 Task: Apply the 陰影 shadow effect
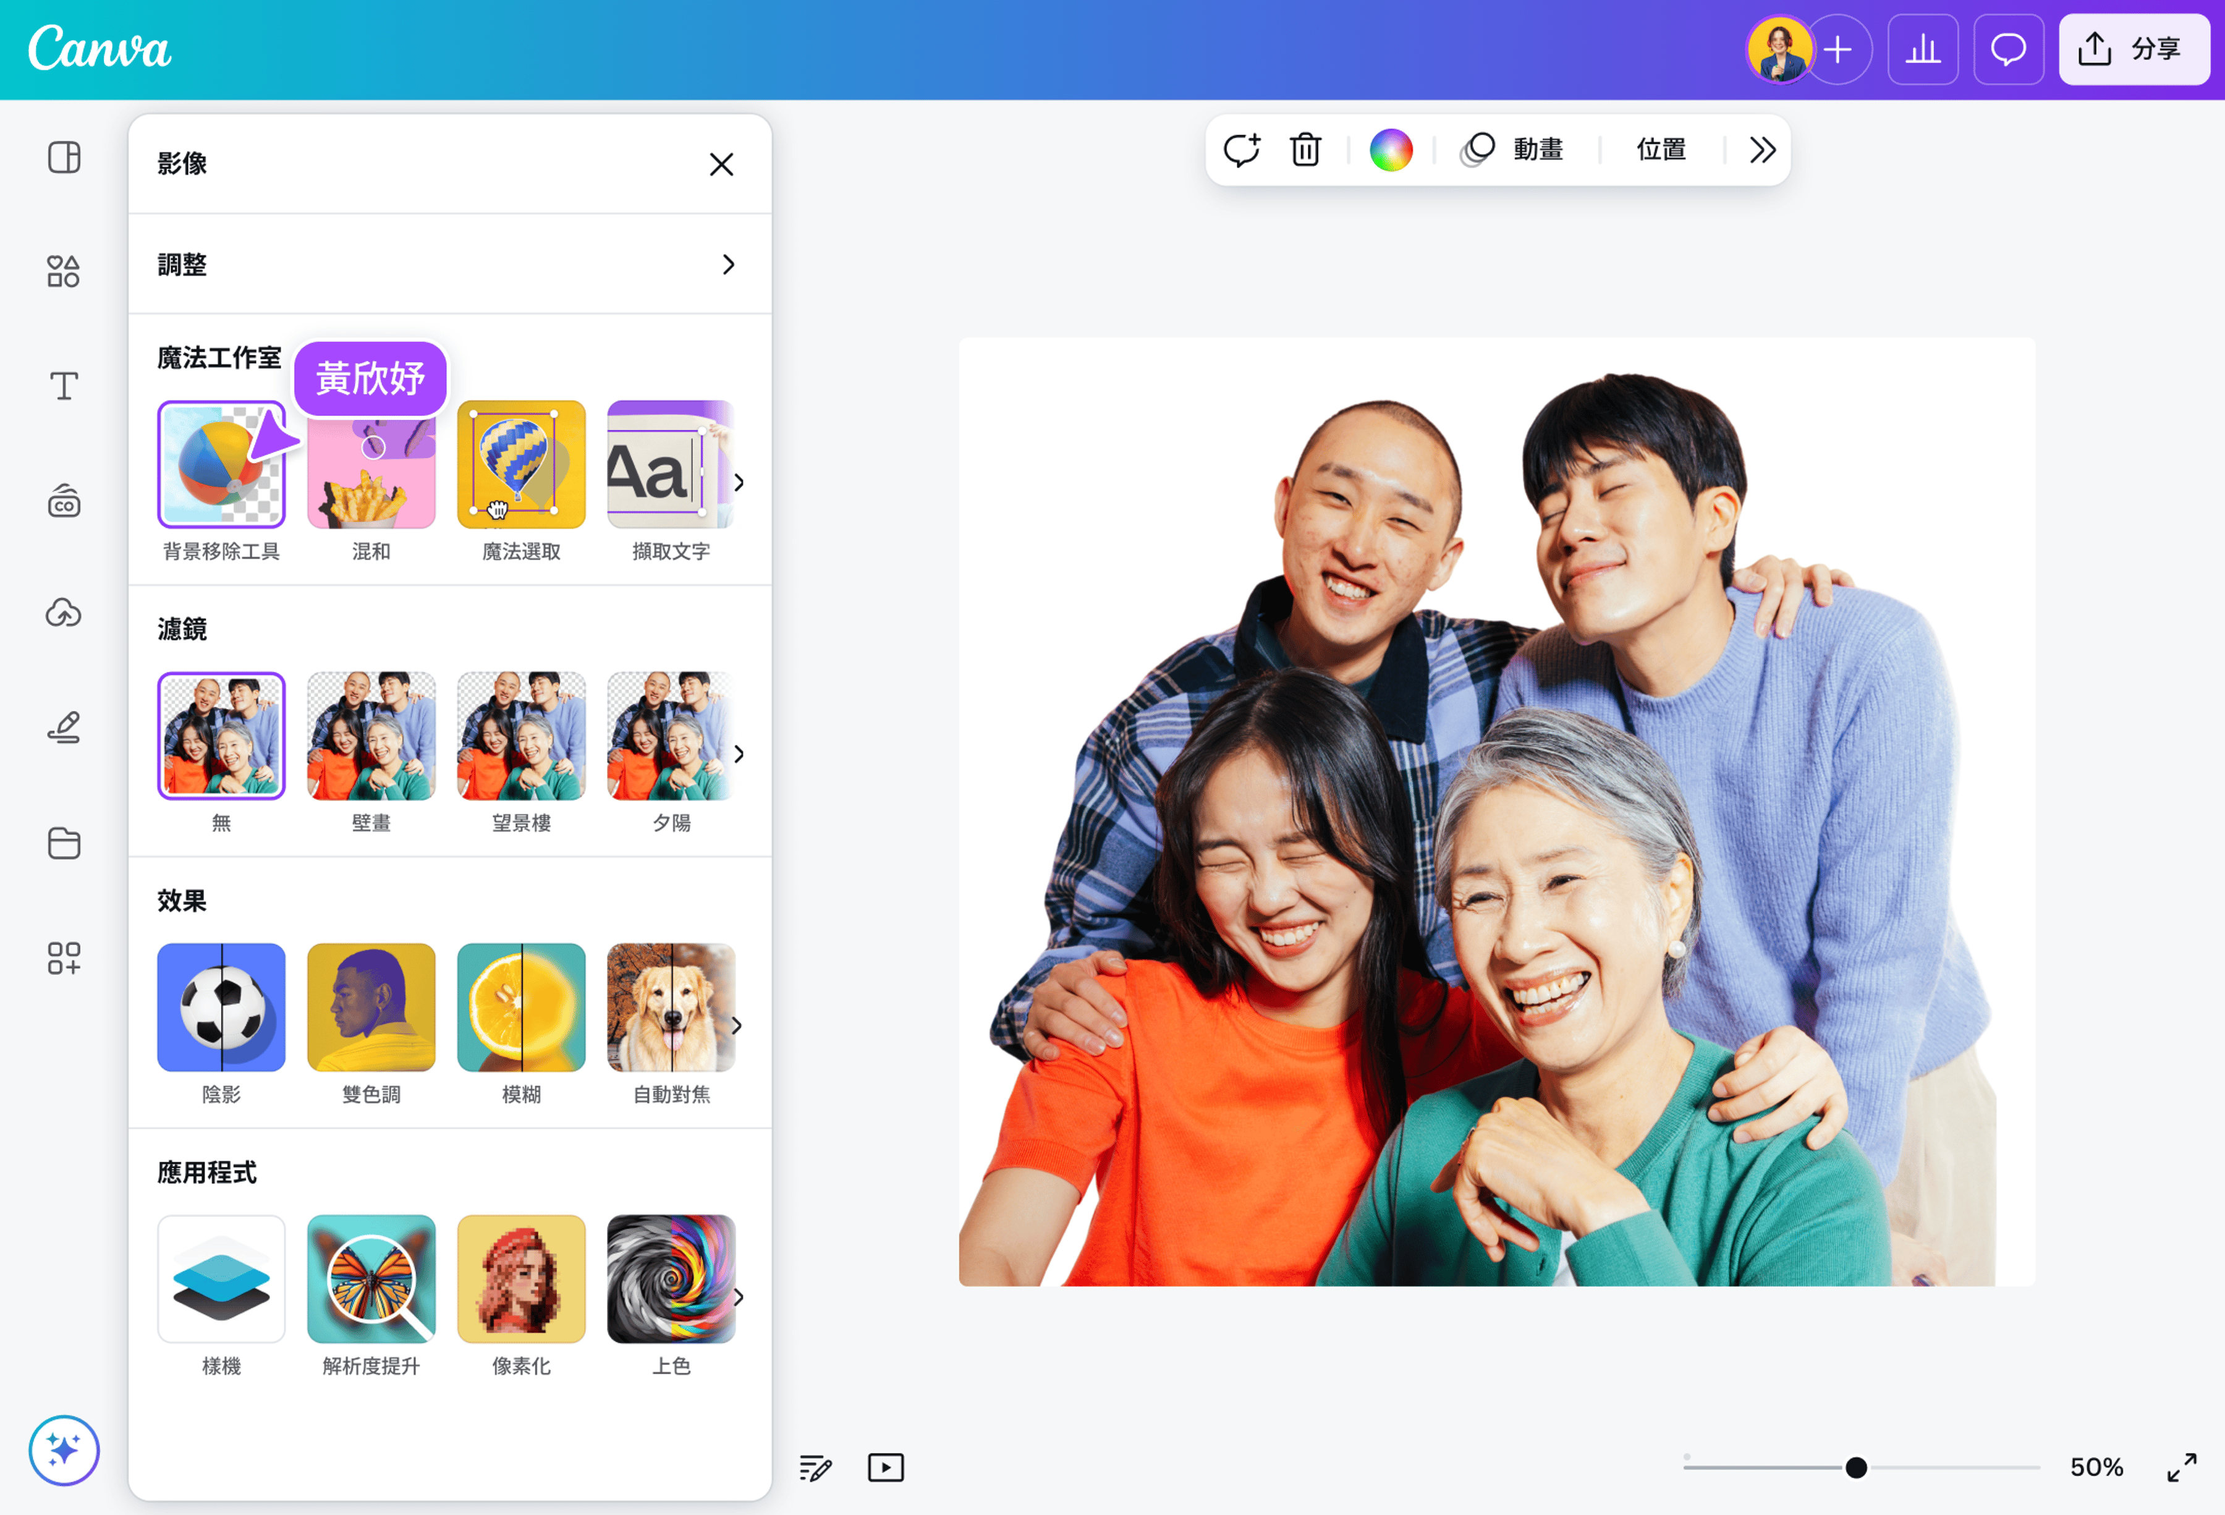221,1008
